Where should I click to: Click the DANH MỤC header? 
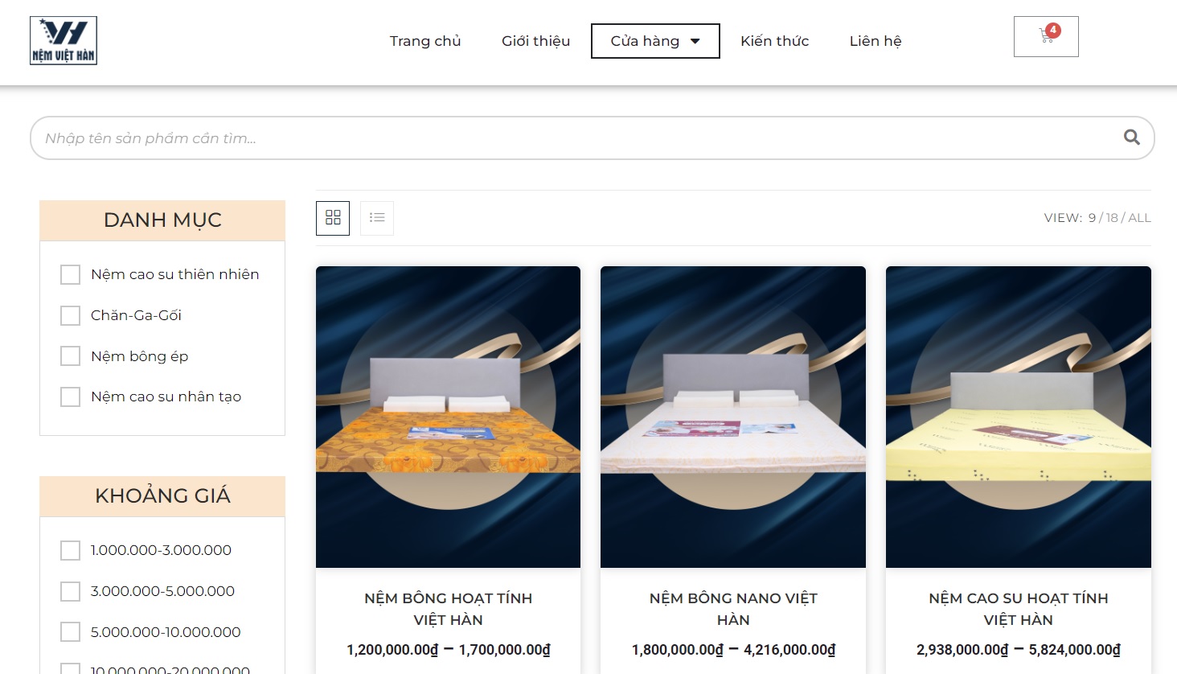tap(162, 220)
